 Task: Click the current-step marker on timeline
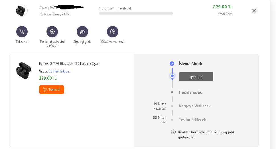tap(172, 76)
